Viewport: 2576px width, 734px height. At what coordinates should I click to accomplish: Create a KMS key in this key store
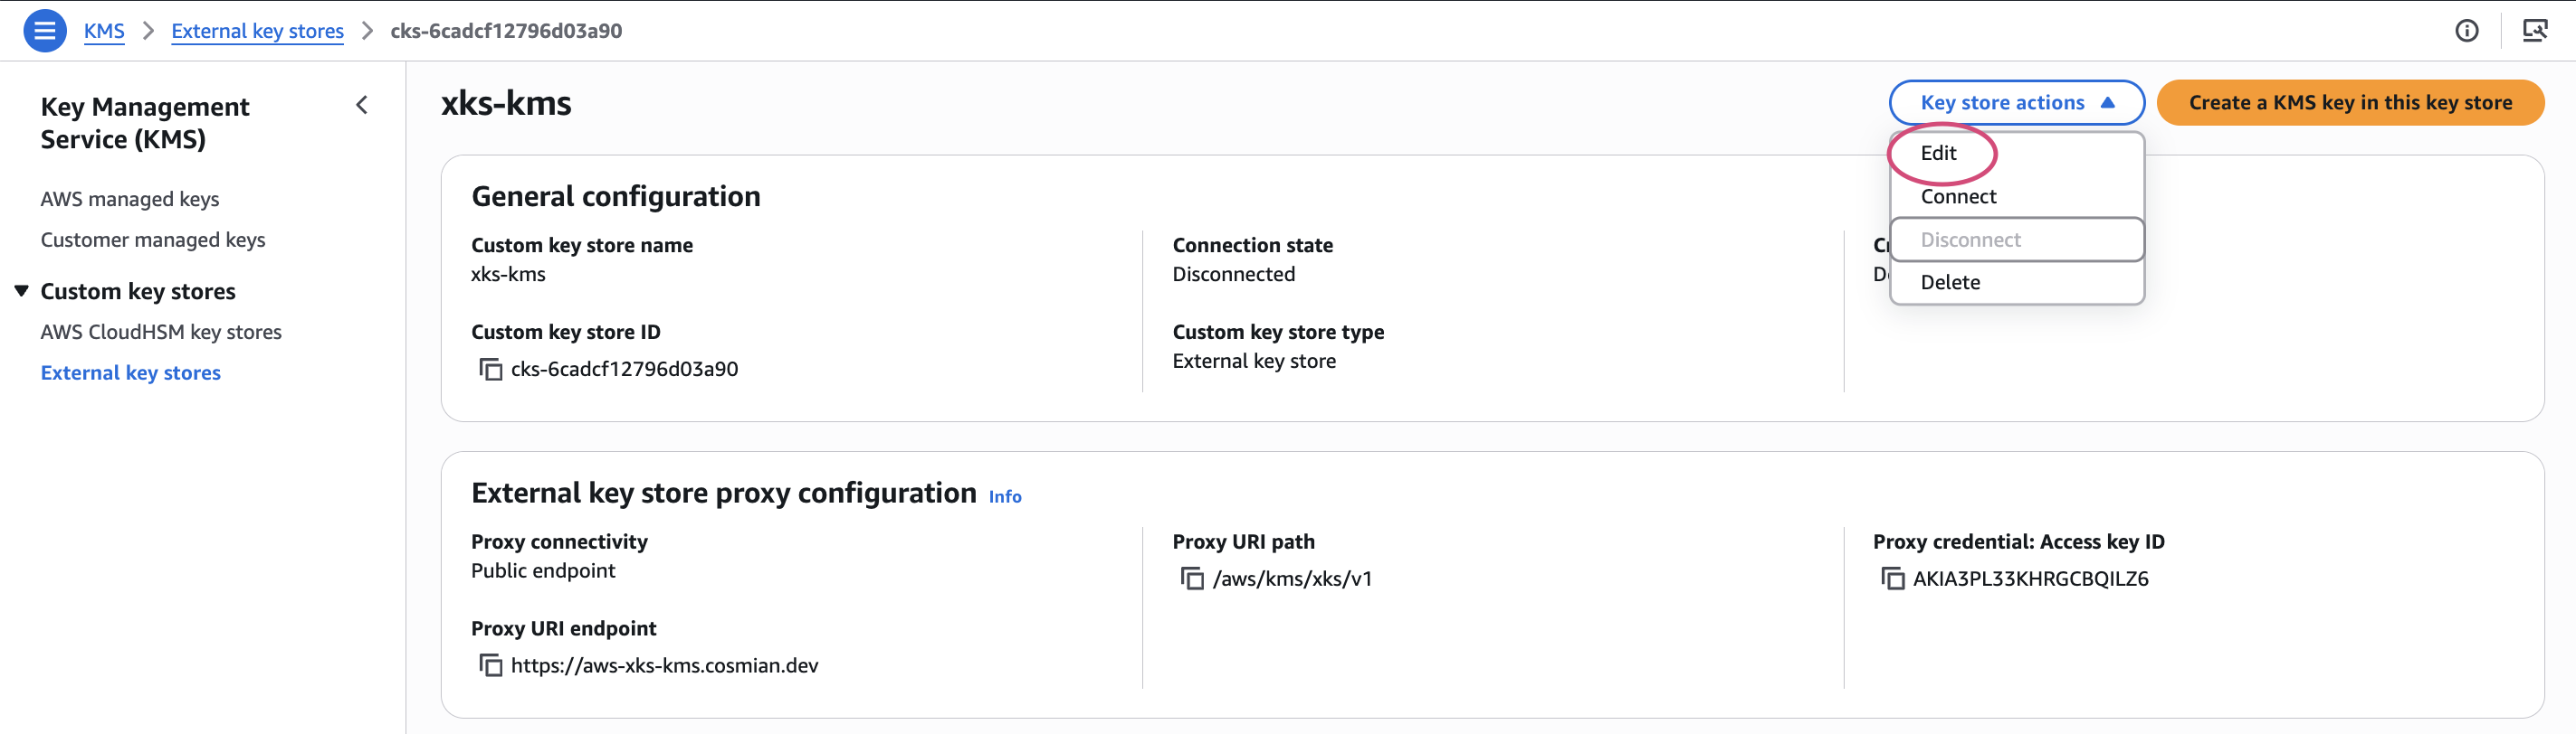pyautogui.click(x=2350, y=103)
